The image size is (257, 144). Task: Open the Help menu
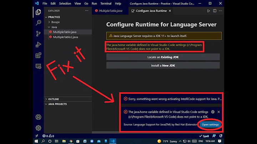[x=118, y=4]
